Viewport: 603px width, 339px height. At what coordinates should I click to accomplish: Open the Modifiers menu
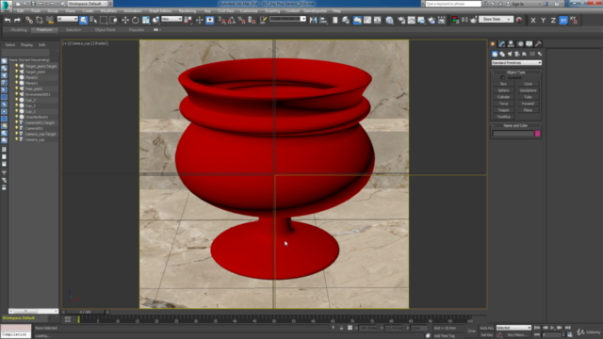[x=108, y=10]
